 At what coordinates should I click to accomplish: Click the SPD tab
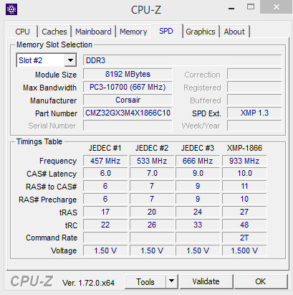tap(166, 31)
